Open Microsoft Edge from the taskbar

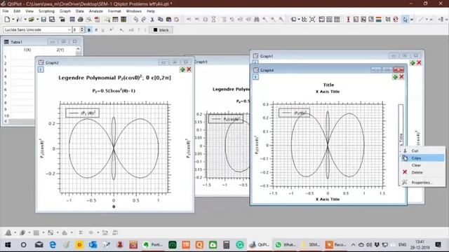pos(53,244)
